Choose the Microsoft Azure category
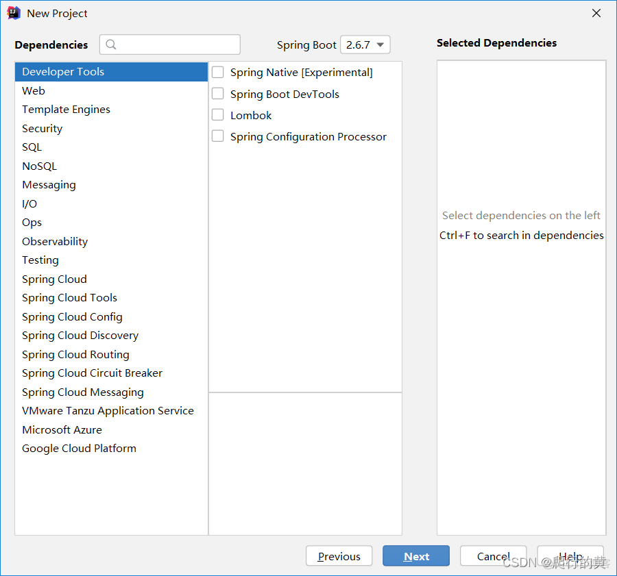Viewport: 617px width, 576px height. point(62,429)
